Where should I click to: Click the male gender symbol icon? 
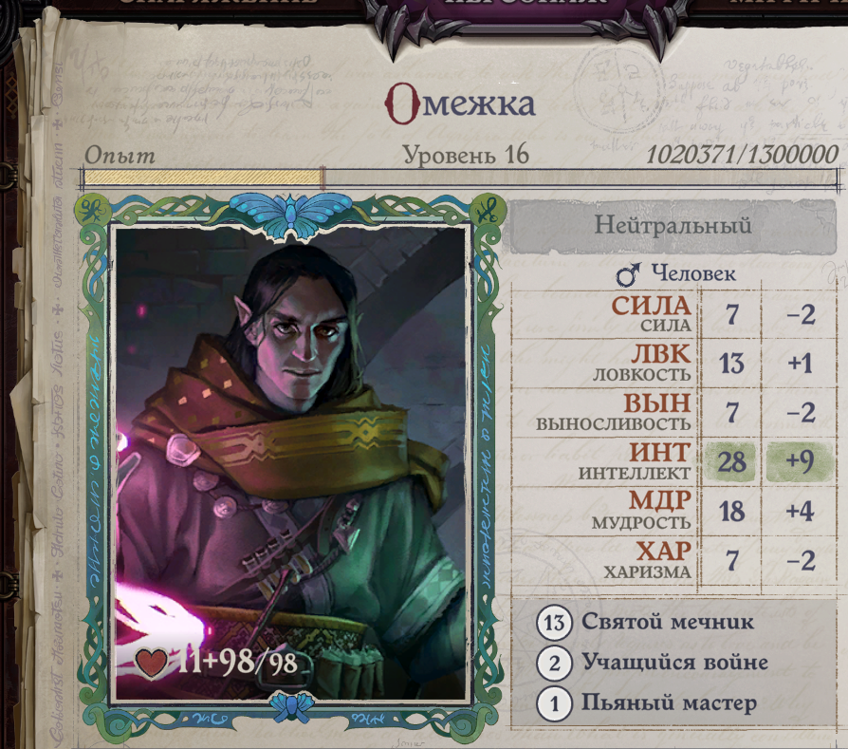(629, 274)
